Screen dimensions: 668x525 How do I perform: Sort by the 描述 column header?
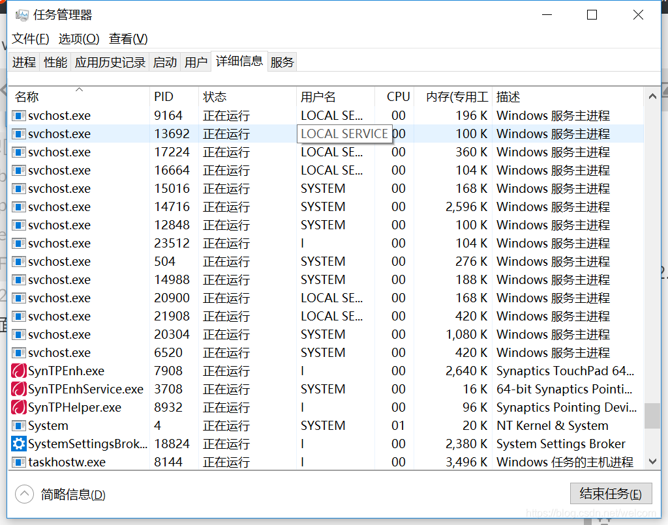coord(568,96)
